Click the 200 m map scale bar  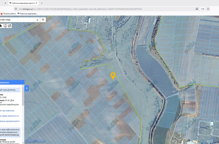[36, 141]
